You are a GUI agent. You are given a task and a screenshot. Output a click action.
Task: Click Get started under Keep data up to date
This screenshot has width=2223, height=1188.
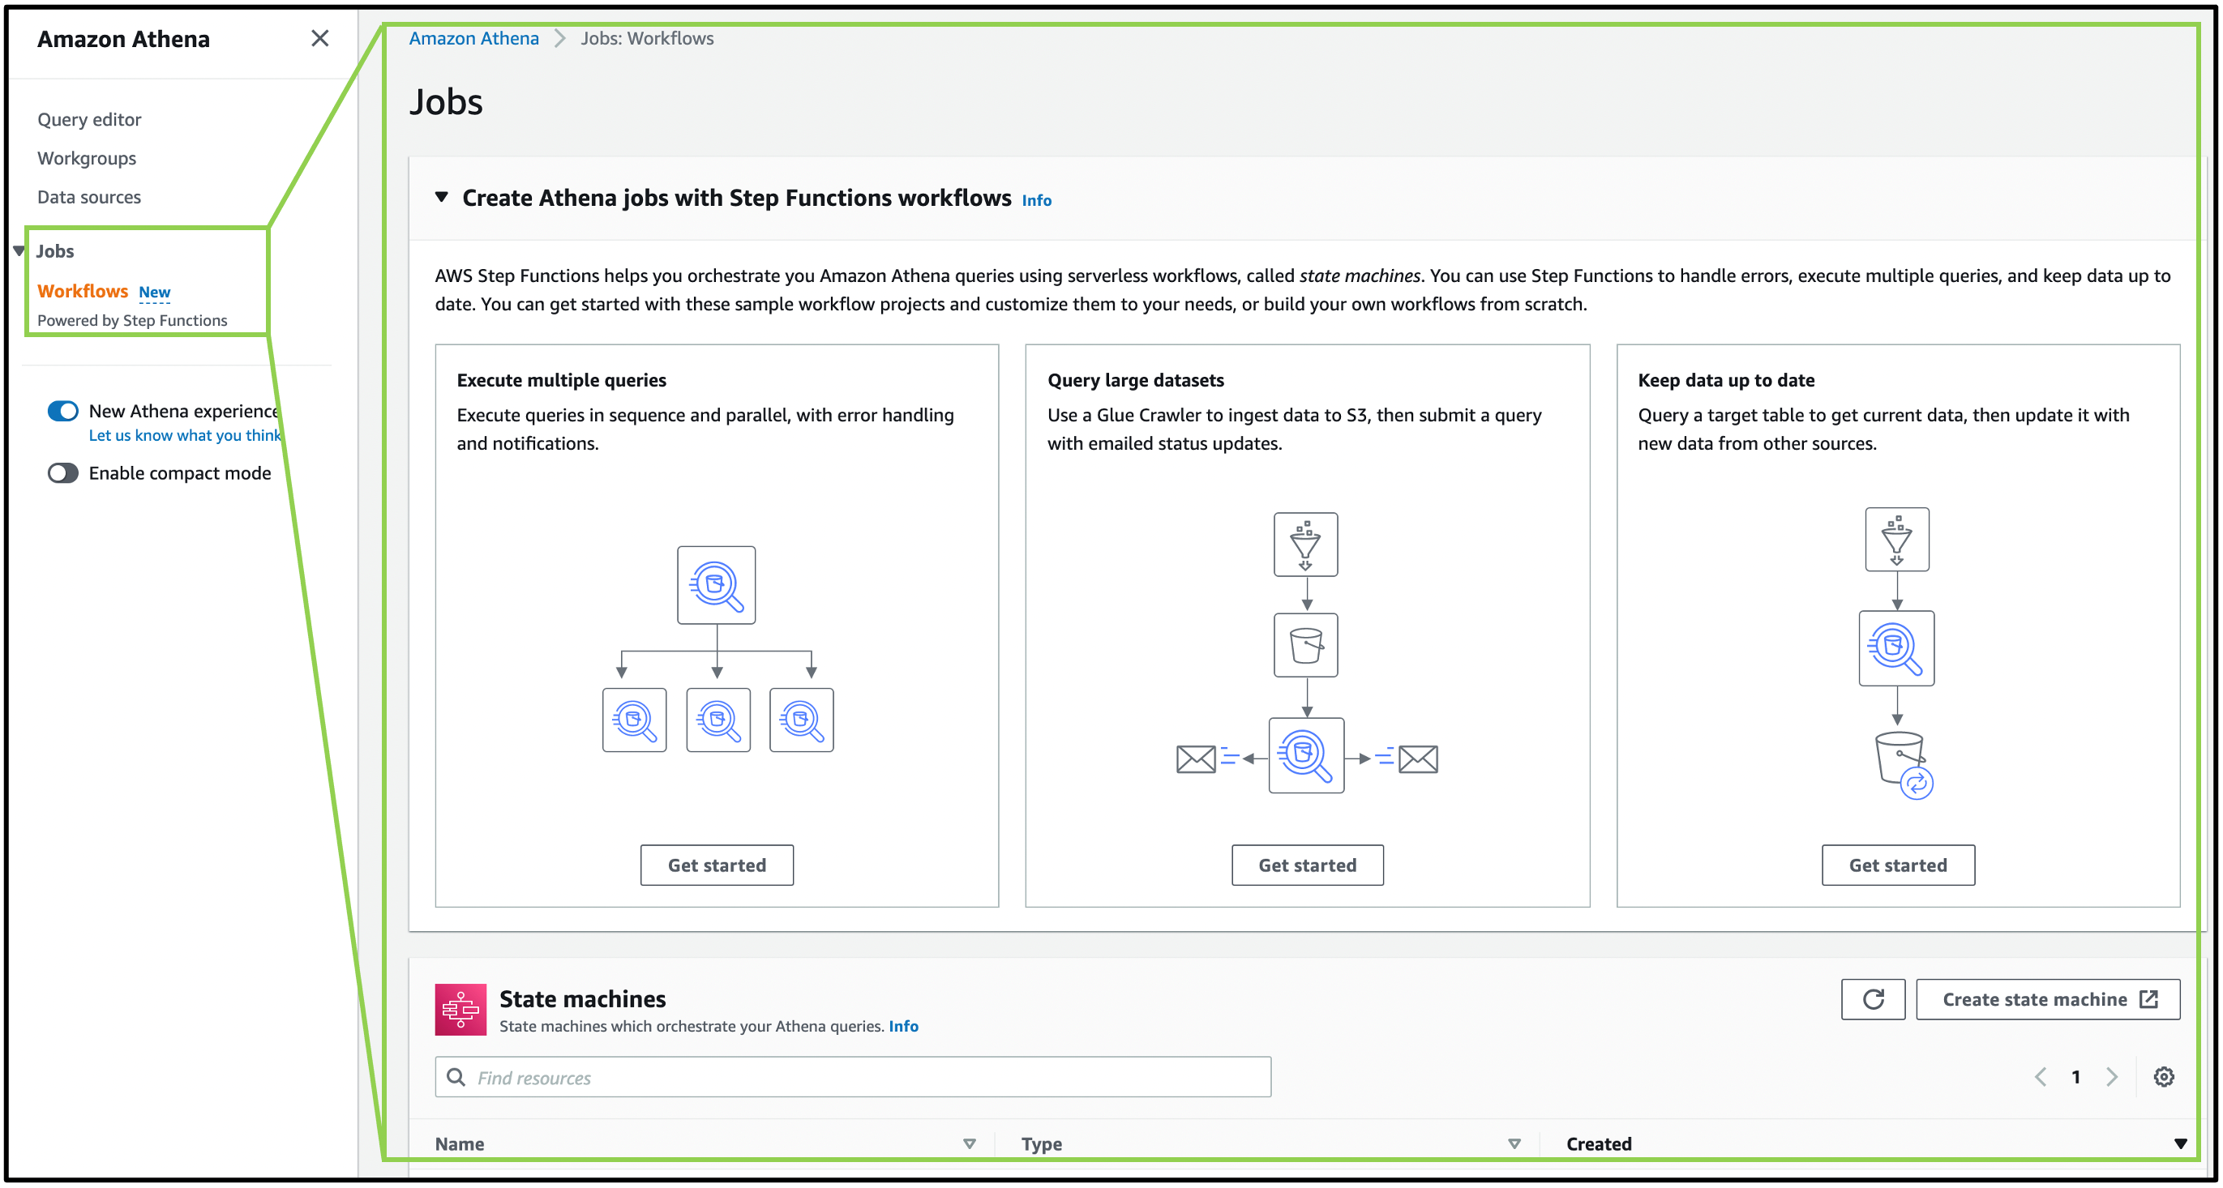1897,865
